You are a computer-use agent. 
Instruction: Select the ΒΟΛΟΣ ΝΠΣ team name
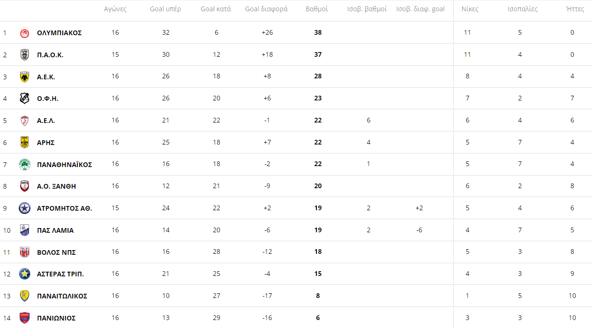56,252
